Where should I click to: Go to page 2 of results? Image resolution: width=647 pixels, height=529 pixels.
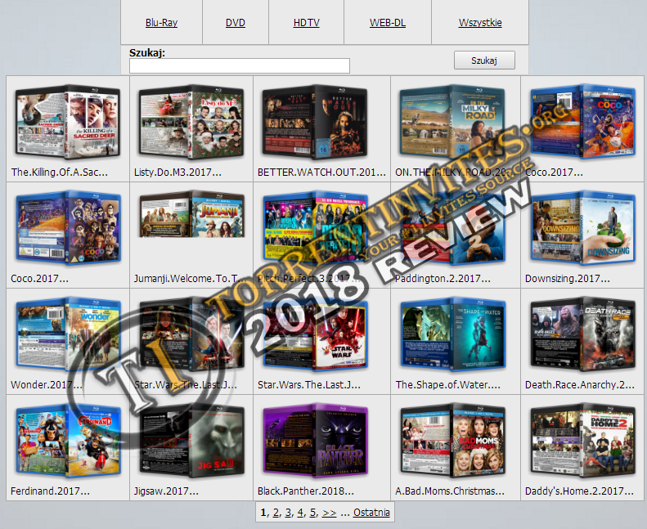pyautogui.click(x=276, y=513)
